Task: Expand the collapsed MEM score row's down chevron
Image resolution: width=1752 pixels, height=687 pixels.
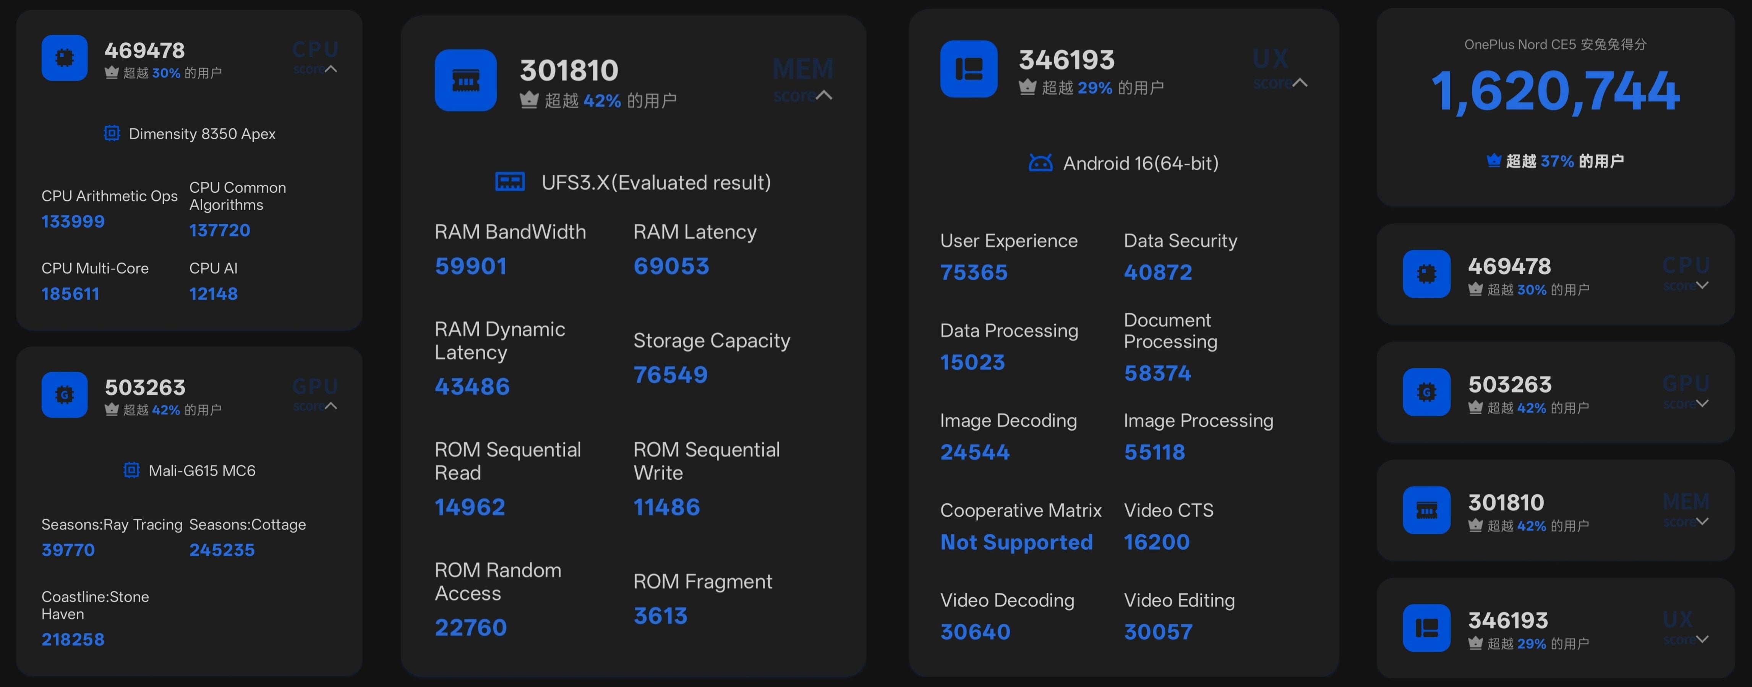Action: click(1702, 521)
